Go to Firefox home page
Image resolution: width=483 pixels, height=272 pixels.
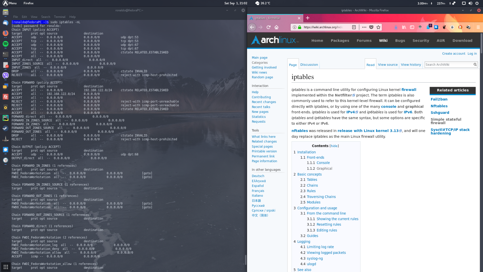(276, 27)
